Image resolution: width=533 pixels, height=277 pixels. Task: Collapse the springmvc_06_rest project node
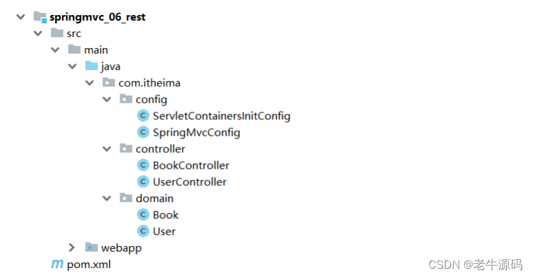pos(21,17)
